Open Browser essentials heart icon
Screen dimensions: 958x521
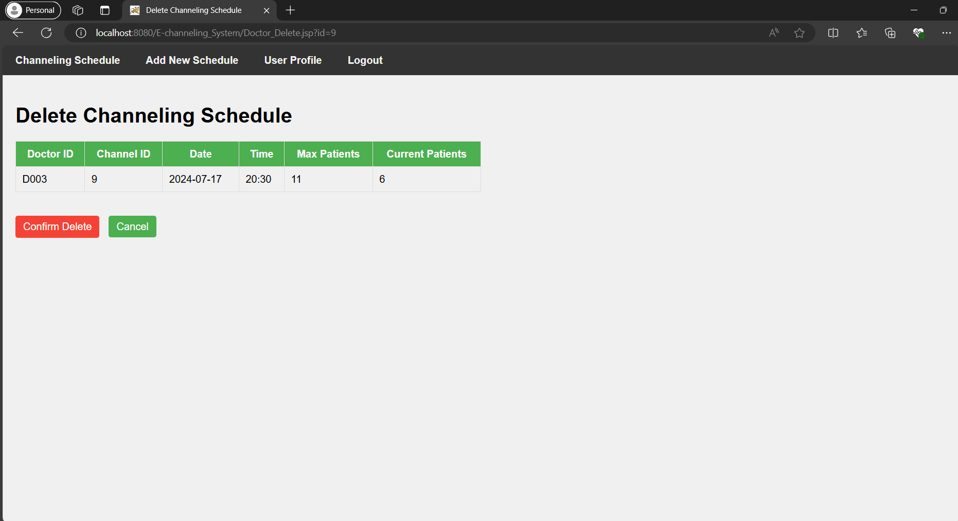pos(918,33)
